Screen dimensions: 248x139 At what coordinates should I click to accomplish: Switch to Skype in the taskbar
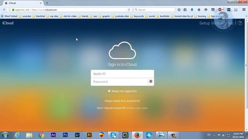pyautogui.click(x=113, y=135)
